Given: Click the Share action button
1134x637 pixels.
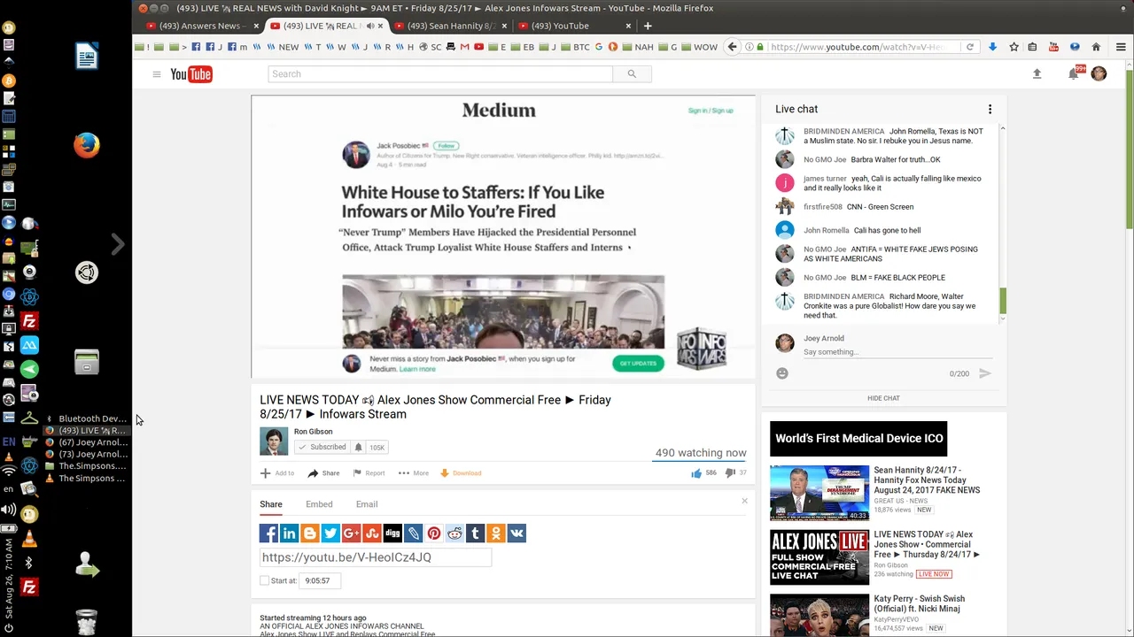Looking at the screenshot, I should point(323,472).
